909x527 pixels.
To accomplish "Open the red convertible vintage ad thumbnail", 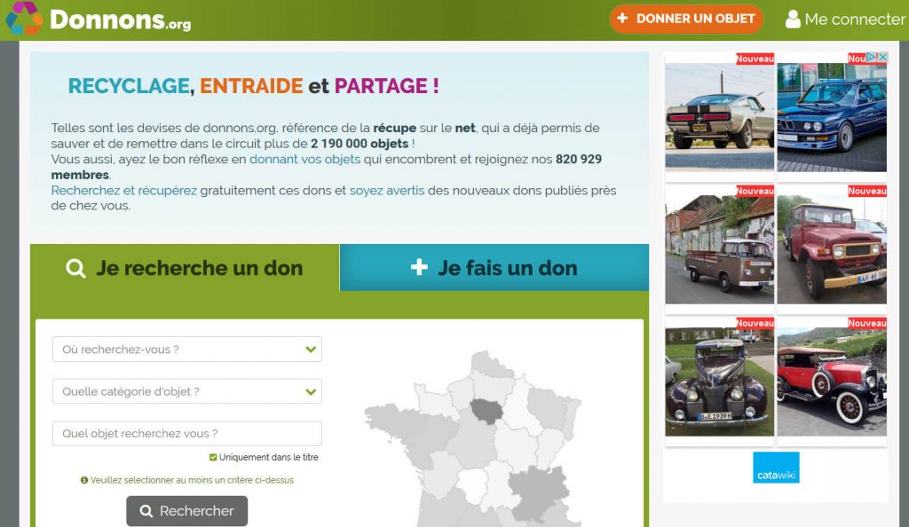I will [x=831, y=381].
